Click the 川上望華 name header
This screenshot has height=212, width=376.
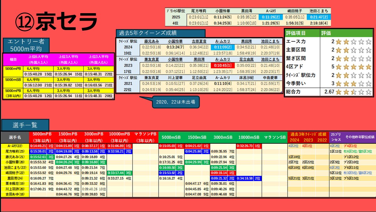tap(175, 77)
